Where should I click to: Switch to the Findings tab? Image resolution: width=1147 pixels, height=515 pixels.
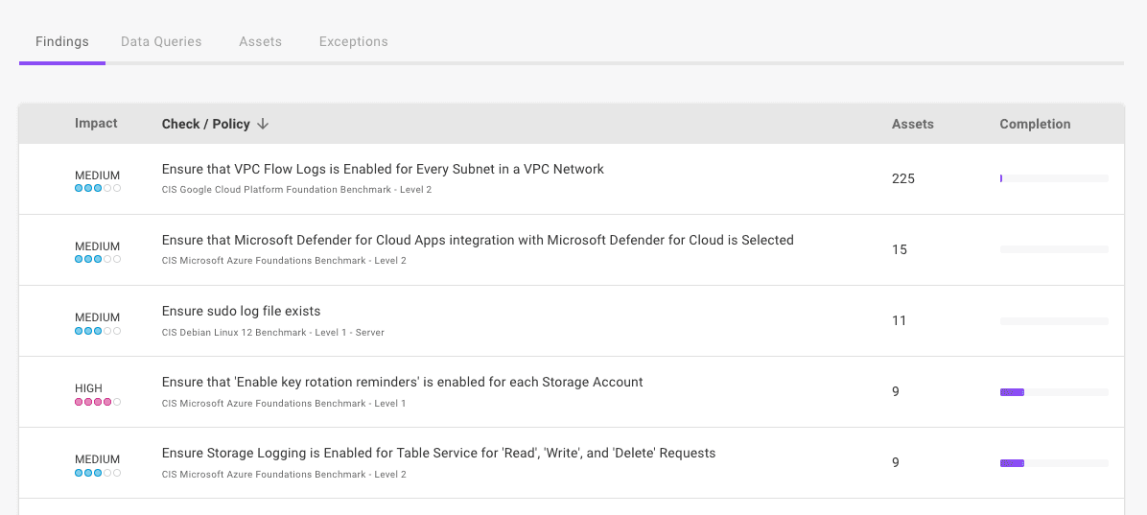[62, 42]
